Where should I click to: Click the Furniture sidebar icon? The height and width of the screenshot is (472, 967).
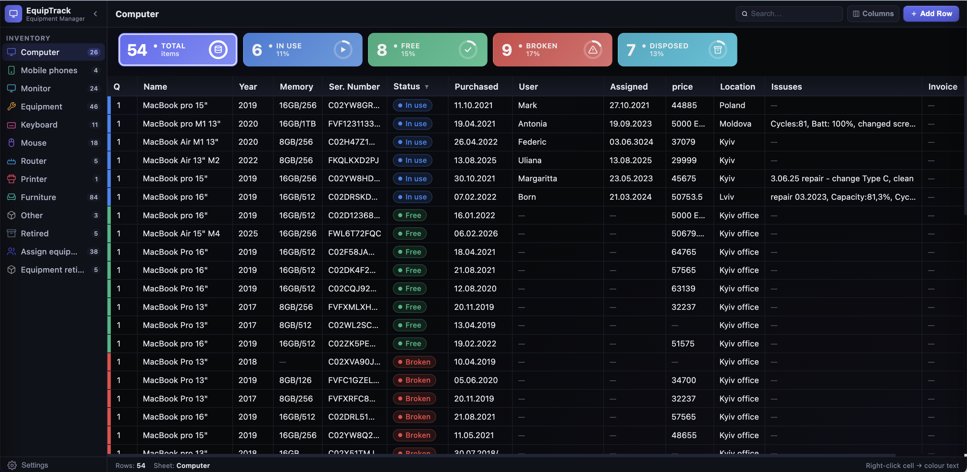coord(12,197)
